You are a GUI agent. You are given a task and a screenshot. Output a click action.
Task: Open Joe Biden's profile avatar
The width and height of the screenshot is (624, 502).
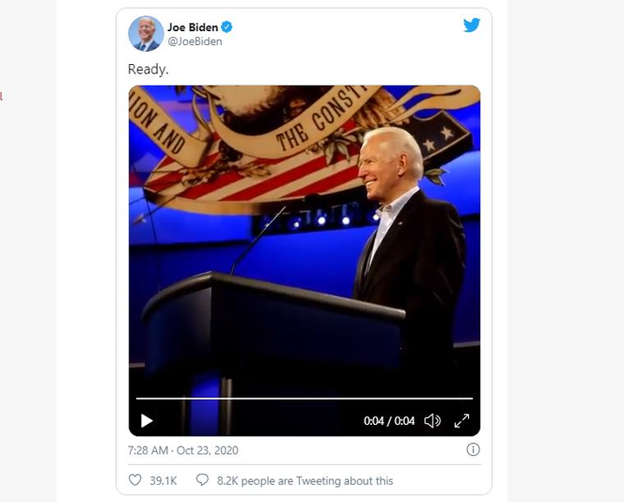click(146, 34)
